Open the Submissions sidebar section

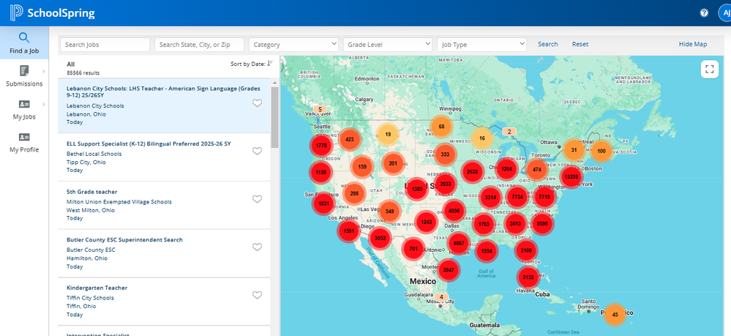pyautogui.click(x=24, y=75)
